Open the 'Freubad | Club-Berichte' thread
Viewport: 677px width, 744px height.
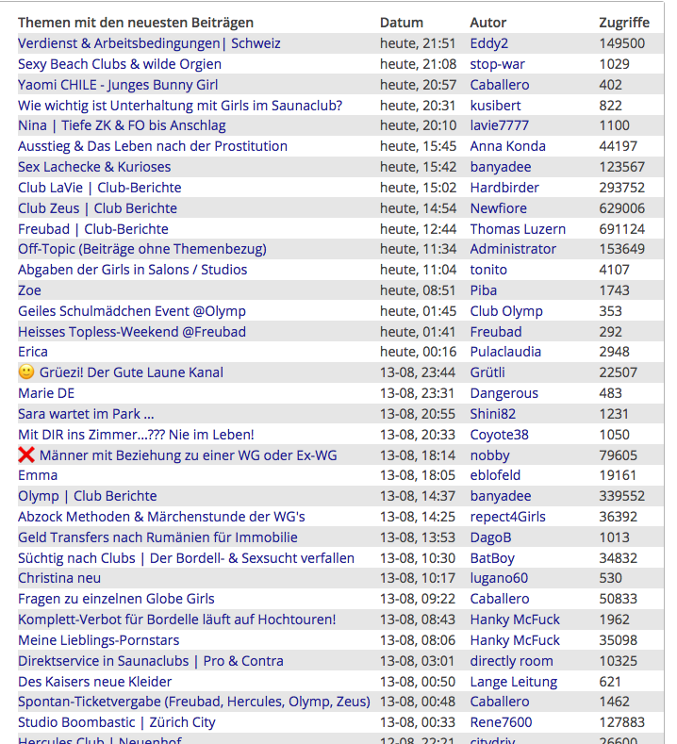click(93, 229)
